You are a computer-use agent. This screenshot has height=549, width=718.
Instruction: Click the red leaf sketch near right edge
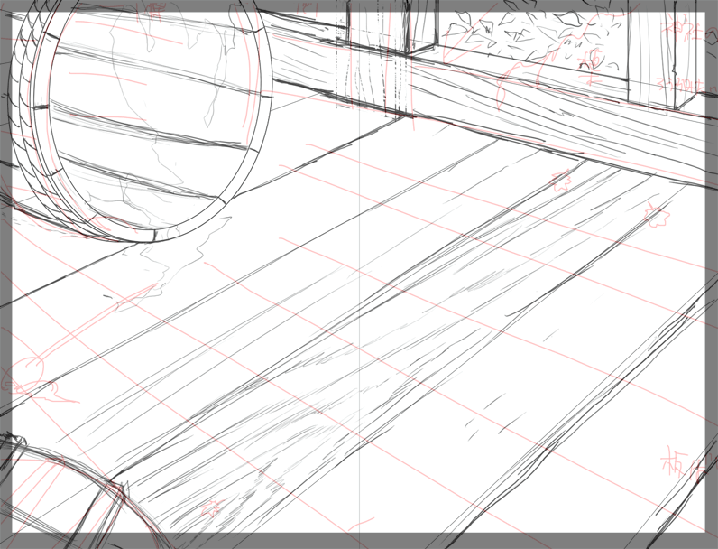pos(654,215)
